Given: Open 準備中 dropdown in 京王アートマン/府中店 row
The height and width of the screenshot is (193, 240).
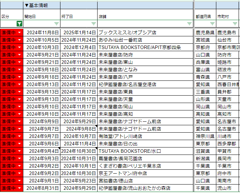Looking at the screenshot, I should pos(19,173).
